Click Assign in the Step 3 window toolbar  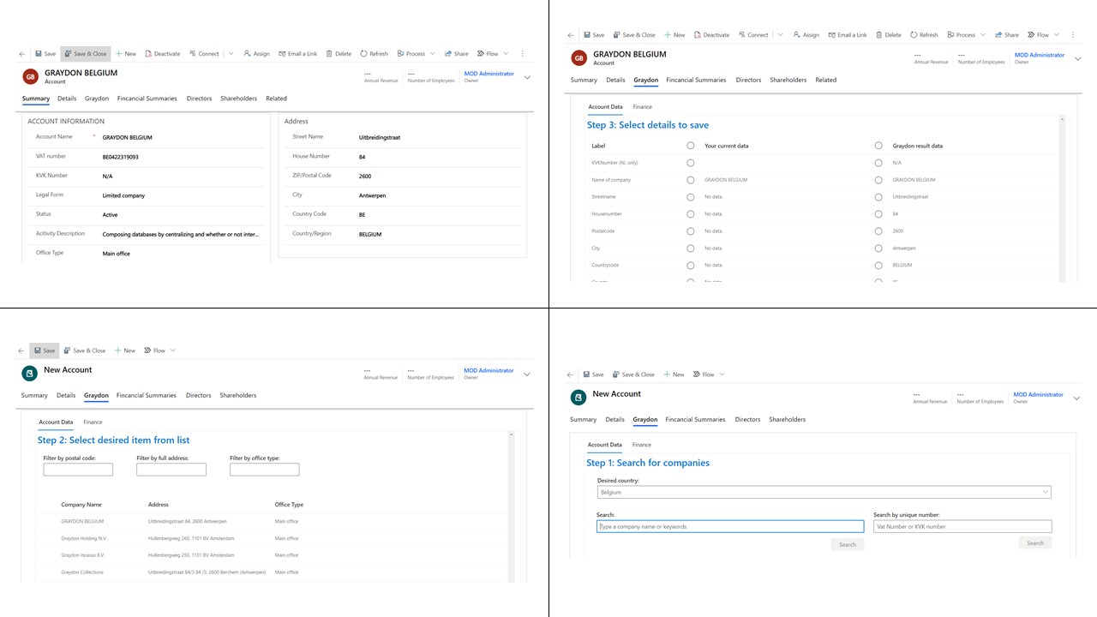click(806, 35)
